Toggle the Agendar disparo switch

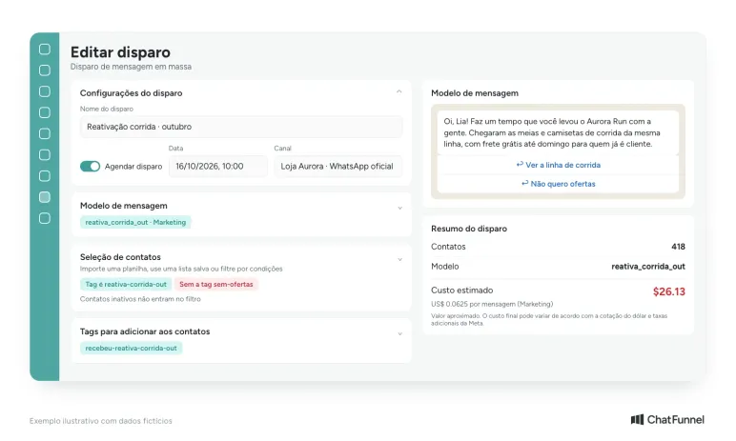click(91, 166)
